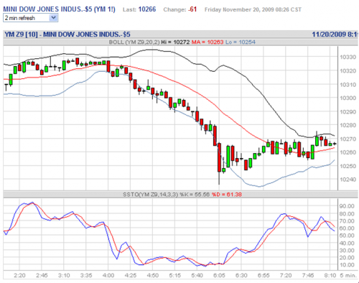Click the 5 min. interval label
The height and width of the screenshot is (283, 359).
click(348, 275)
